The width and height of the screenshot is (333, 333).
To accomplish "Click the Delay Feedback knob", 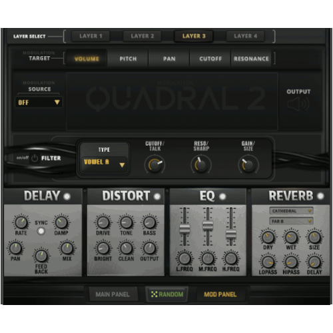I will [41, 256].
